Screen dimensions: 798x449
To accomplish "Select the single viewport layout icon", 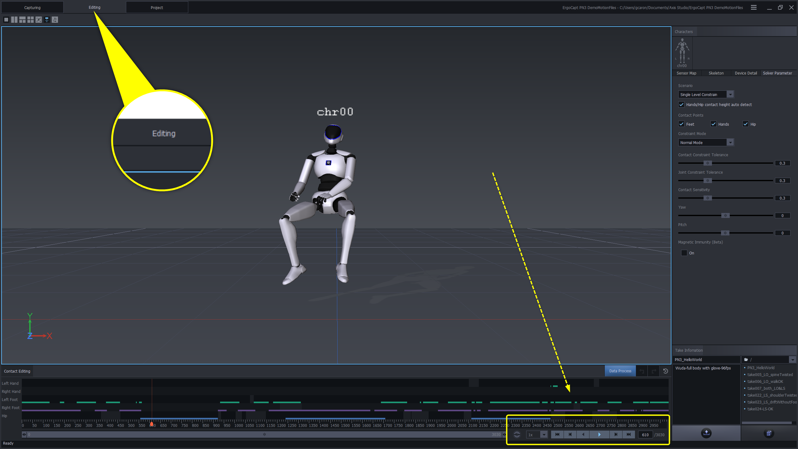I will [x=6, y=20].
